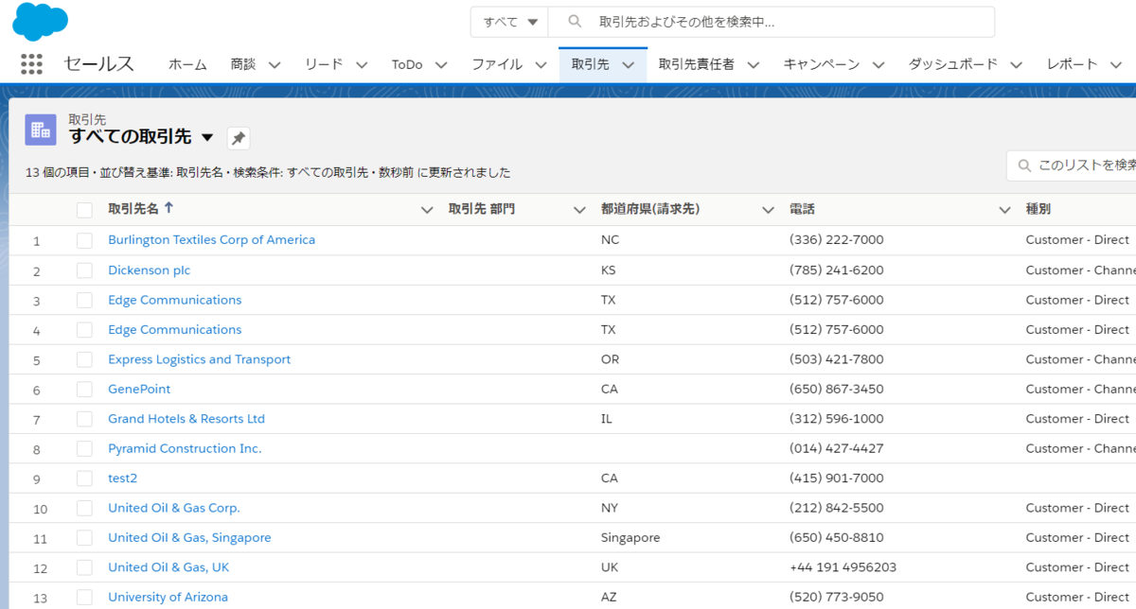Open the GenePoint account link

point(139,390)
